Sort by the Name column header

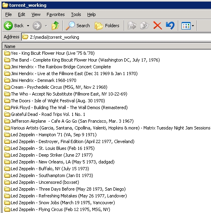[x=107, y=46]
